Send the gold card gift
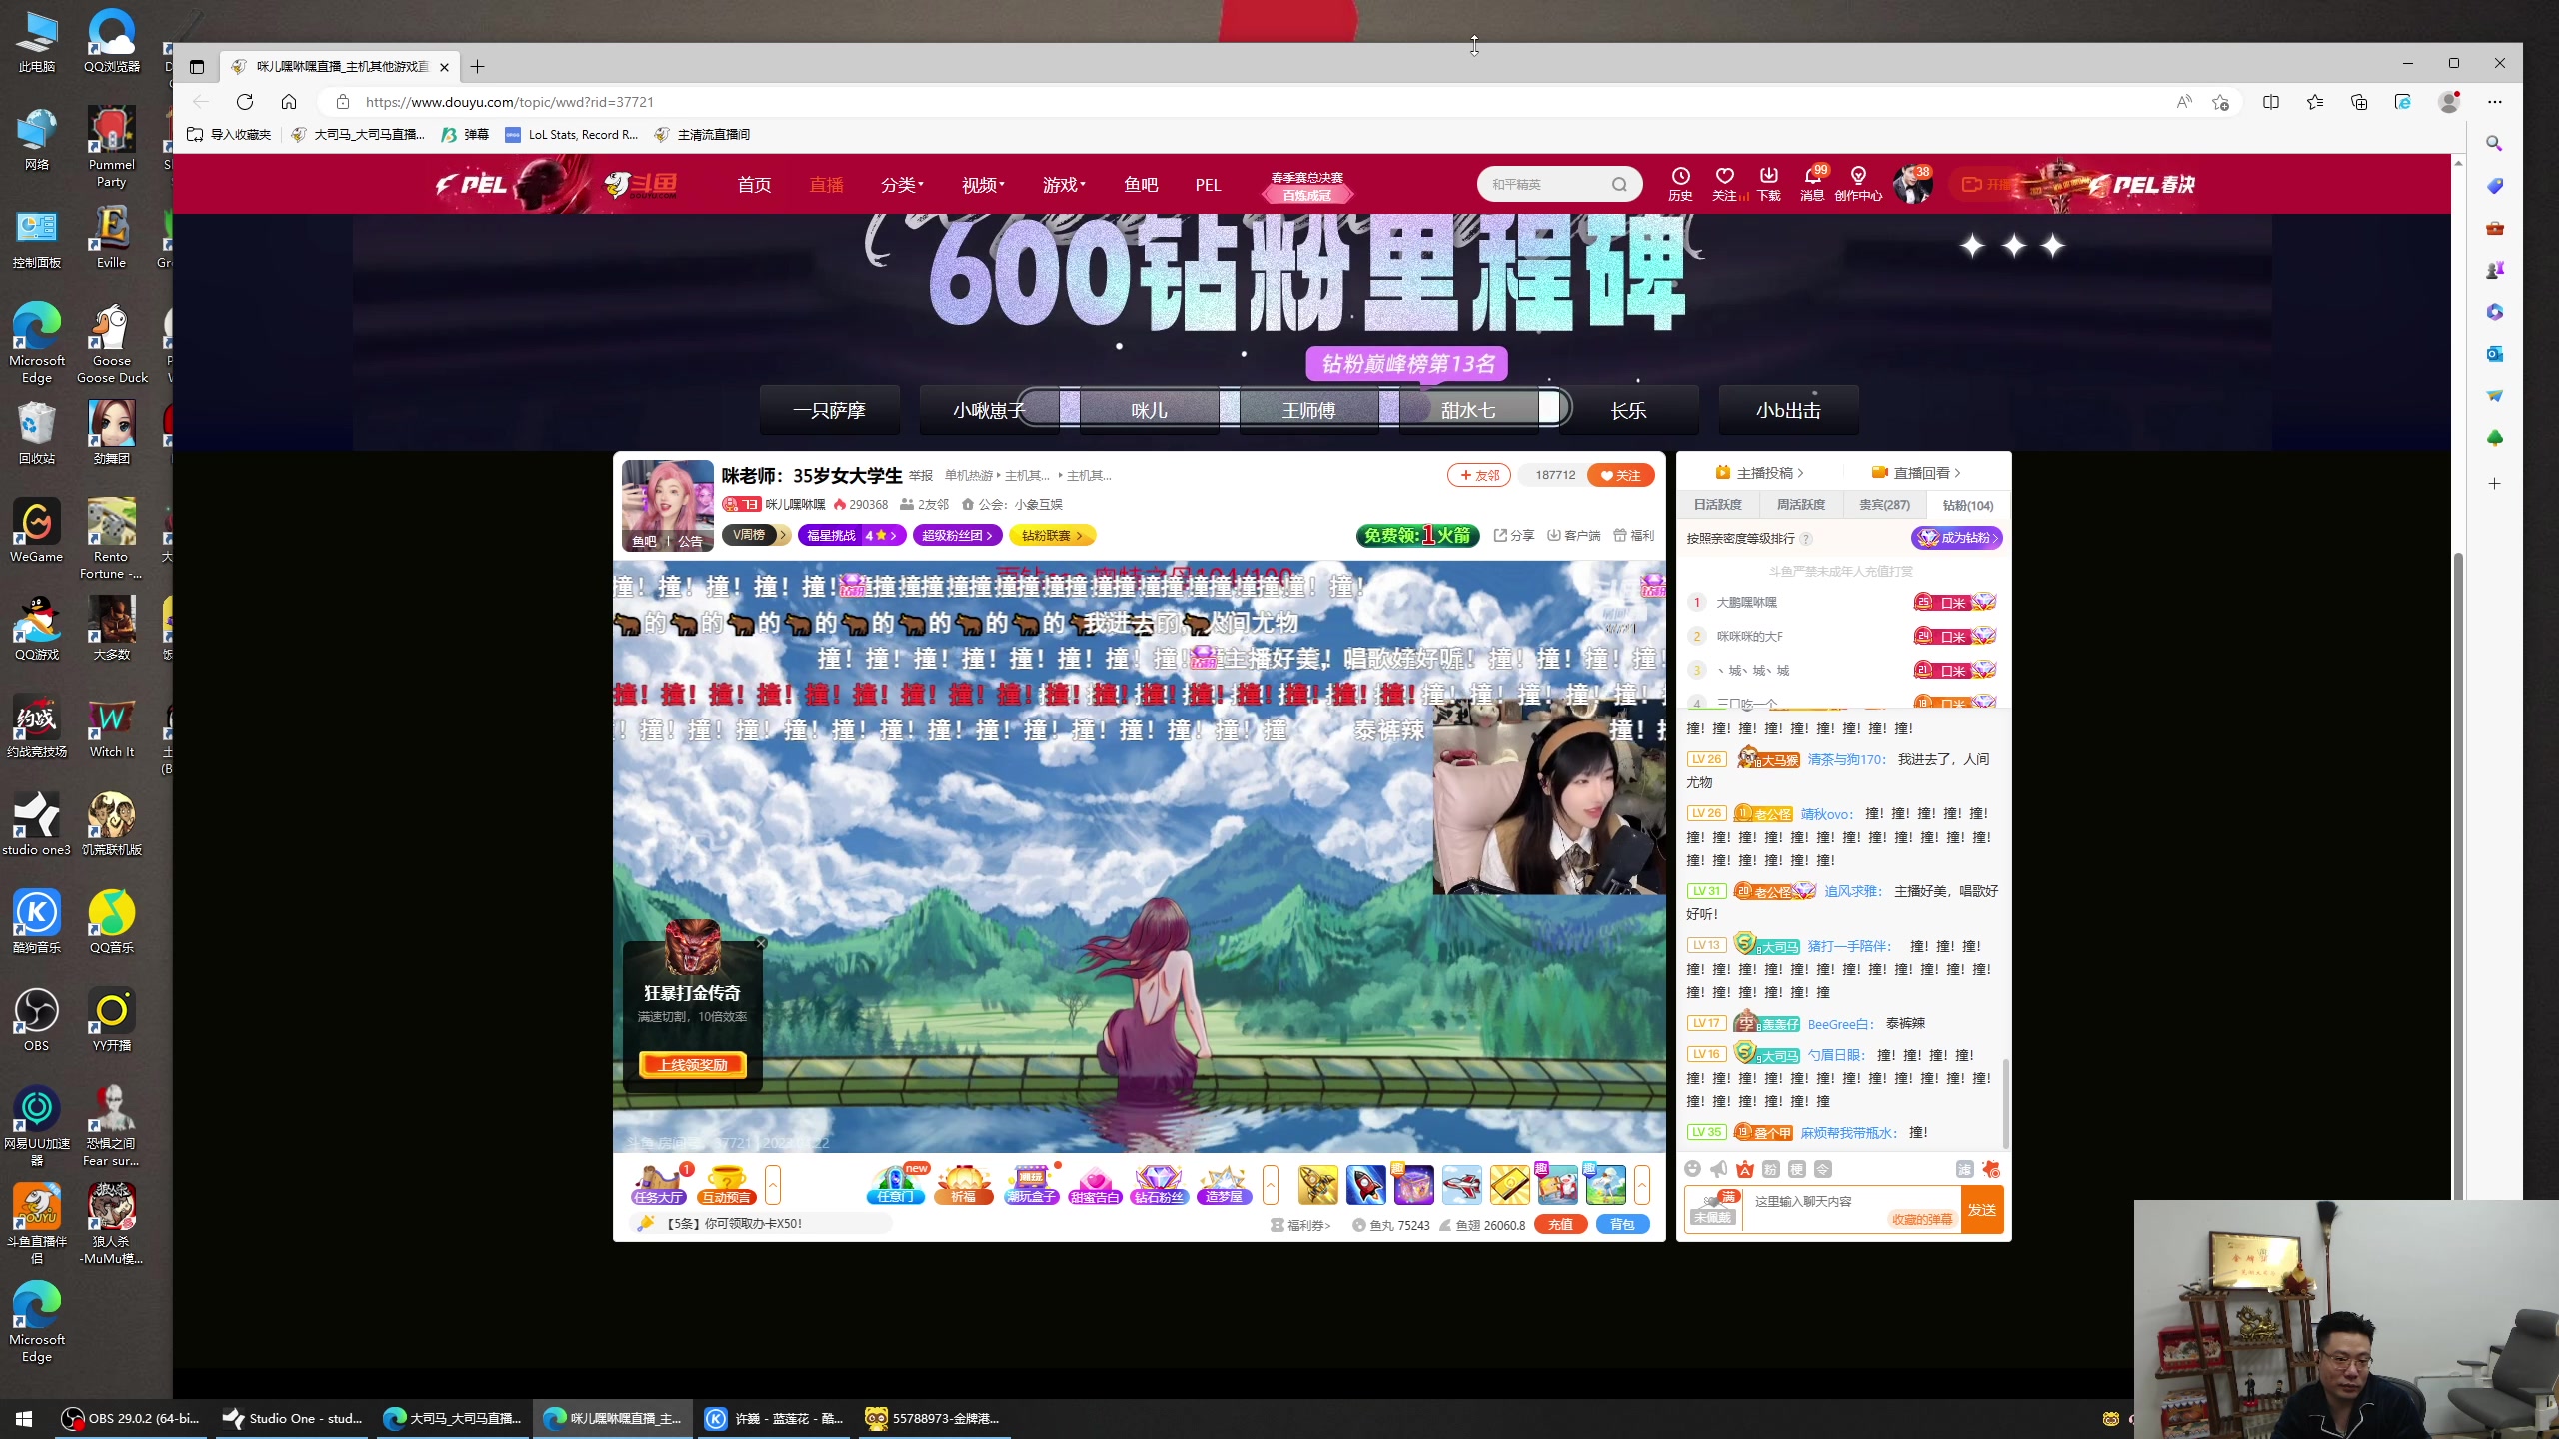 [1509, 1185]
